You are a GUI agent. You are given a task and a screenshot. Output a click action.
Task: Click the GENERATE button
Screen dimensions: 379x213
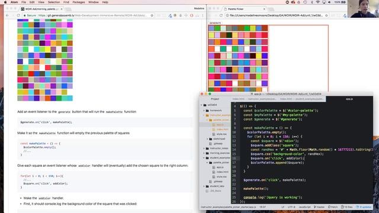215,23
